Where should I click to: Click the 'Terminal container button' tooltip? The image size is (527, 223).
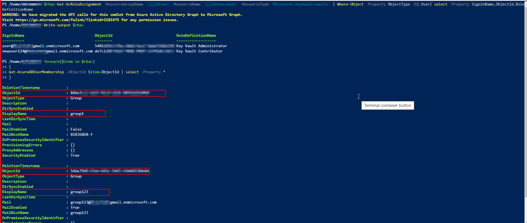[x=388, y=105]
